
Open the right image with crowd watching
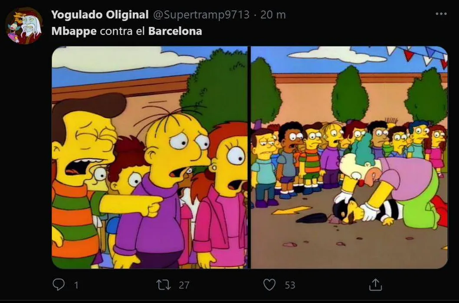pos(349,158)
